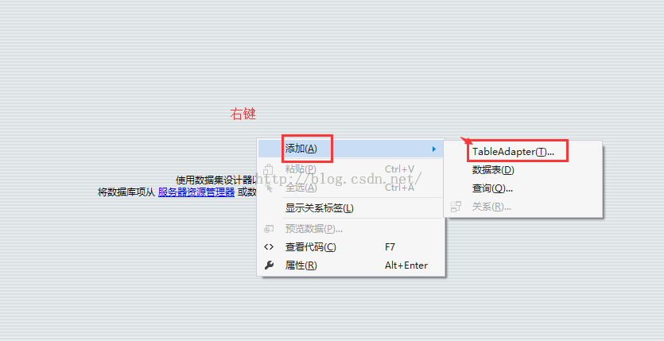Viewport: 664px width, 341px height.
Task: Open 属性(R) from the context menu
Action: click(351, 265)
